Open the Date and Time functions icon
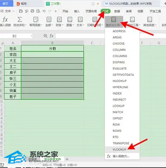The height and width of the screenshot is (168, 166). [x=95, y=20]
